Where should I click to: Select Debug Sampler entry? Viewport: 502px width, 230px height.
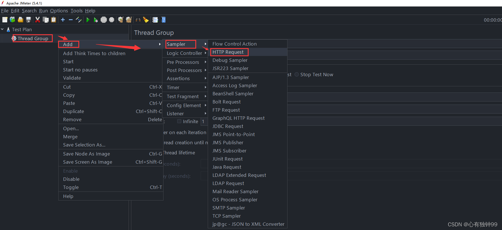[247, 60]
